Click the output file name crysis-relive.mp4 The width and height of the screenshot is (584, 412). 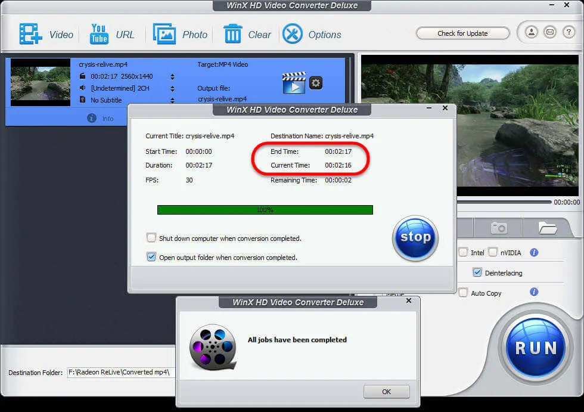tap(222, 99)
